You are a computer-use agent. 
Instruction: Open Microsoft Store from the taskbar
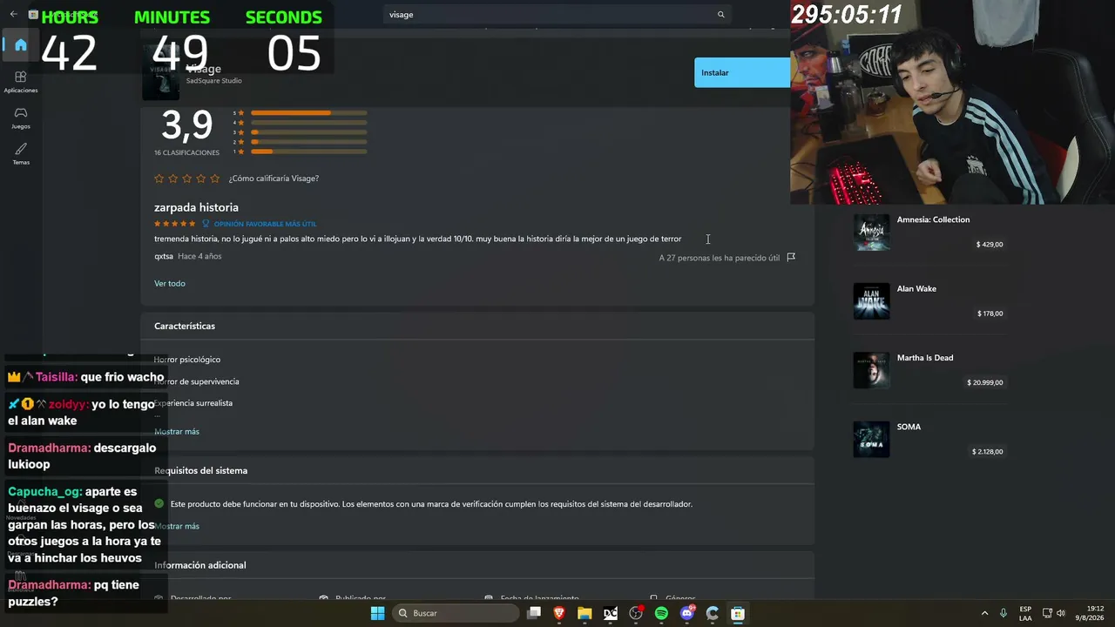pos(738,613)
